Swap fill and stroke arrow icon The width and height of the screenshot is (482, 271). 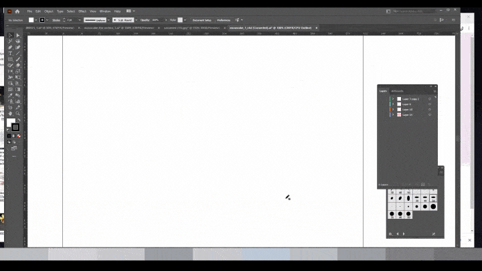pyautogui.click(x=19, y=120)
